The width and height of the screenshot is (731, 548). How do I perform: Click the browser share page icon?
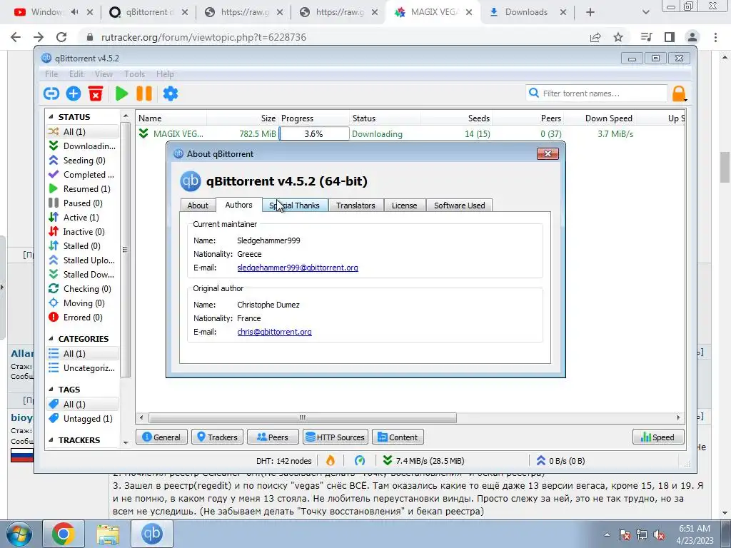point(595,37)
